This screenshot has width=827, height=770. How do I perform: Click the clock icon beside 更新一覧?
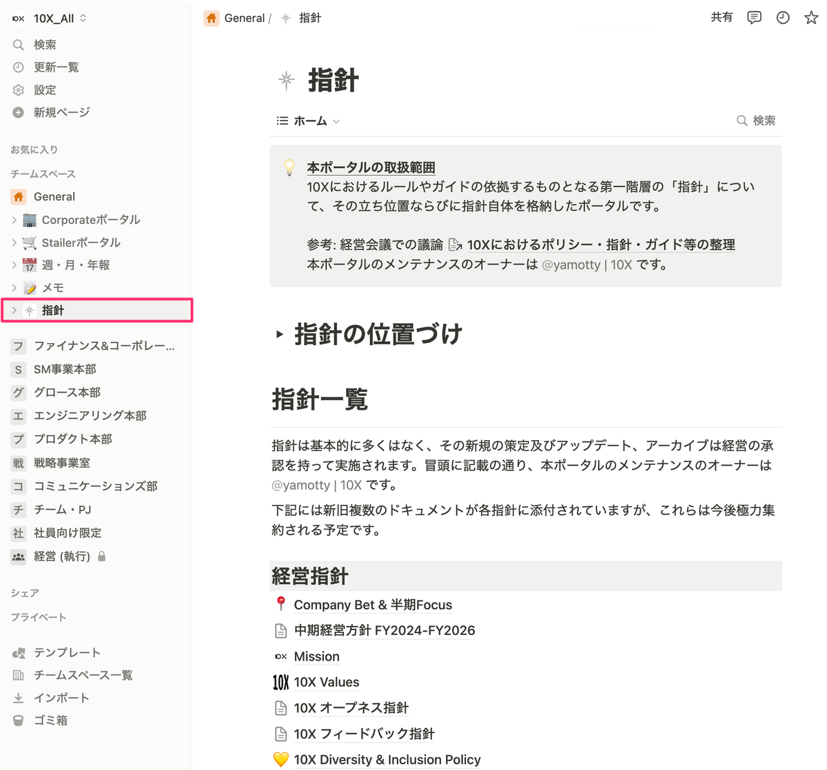(x=19, y=67)
